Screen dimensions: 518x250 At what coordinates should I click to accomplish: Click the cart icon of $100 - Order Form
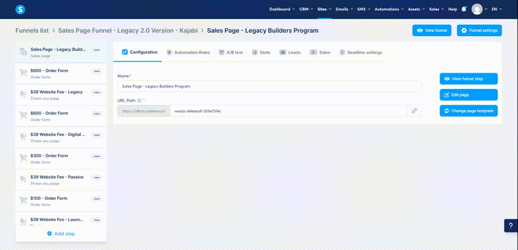pyautogui.click(x=23, y=200)
